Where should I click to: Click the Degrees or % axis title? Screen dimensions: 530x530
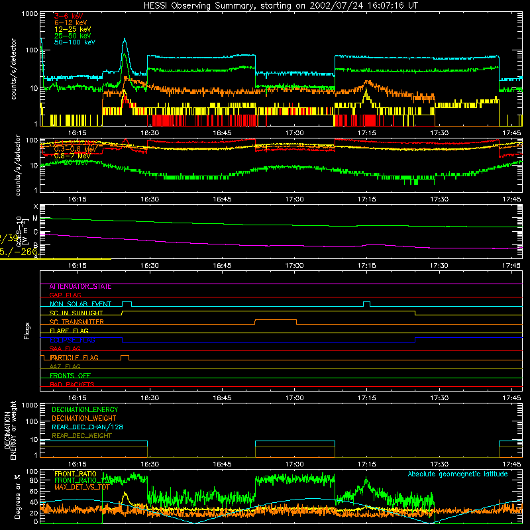(x=17, y=496)
